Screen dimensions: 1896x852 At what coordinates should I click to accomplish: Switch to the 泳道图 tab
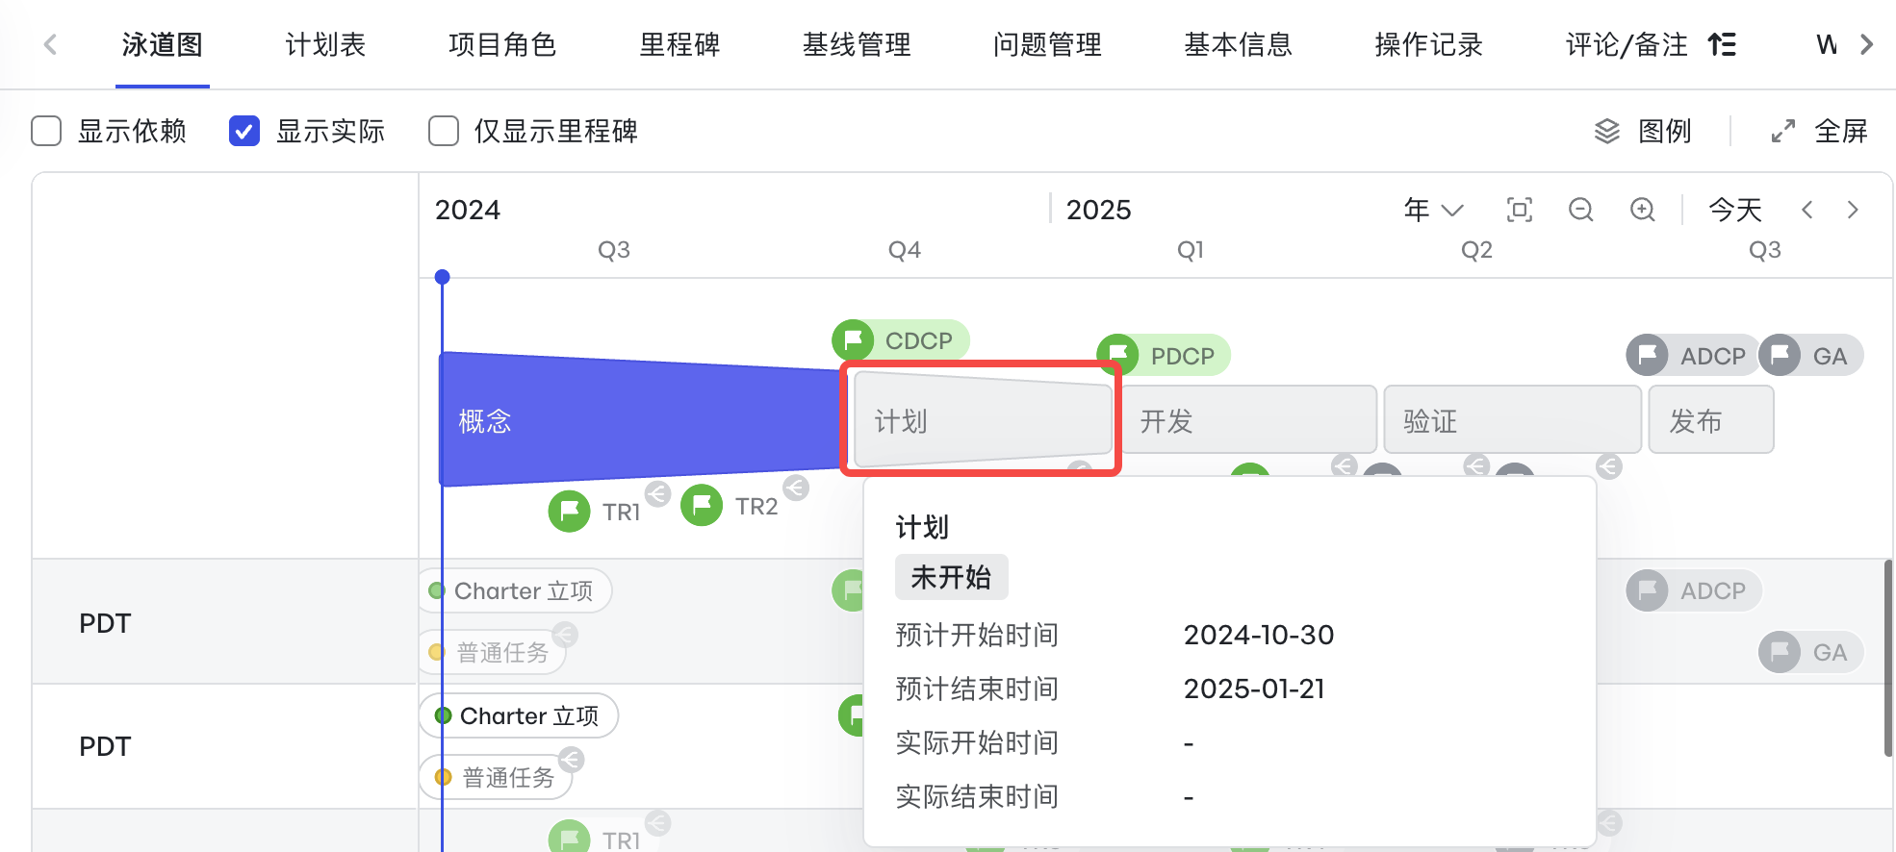coord(163,44)
